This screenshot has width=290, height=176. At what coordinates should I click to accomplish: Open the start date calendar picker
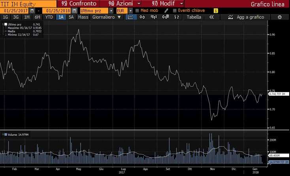click(32, 11)
